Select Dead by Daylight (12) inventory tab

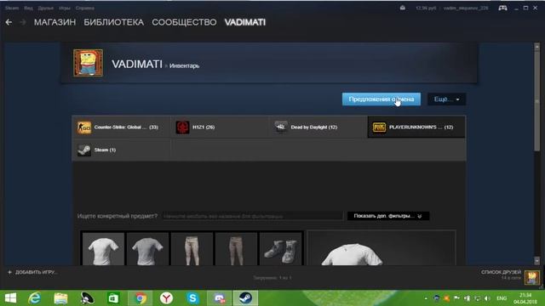pyautogui.click(x=318, y=127)
